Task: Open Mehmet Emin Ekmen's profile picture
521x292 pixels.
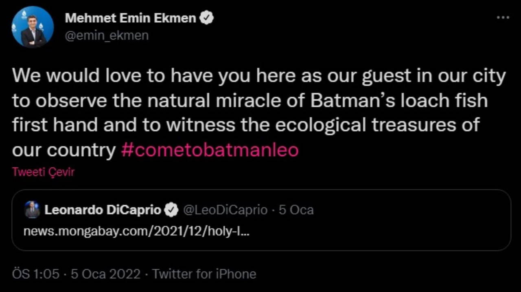Action: pos(33,27)
